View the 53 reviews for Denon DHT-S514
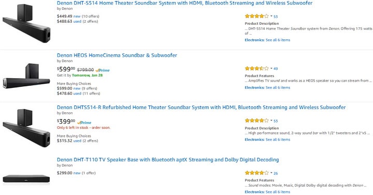 (x=276, y=17)
